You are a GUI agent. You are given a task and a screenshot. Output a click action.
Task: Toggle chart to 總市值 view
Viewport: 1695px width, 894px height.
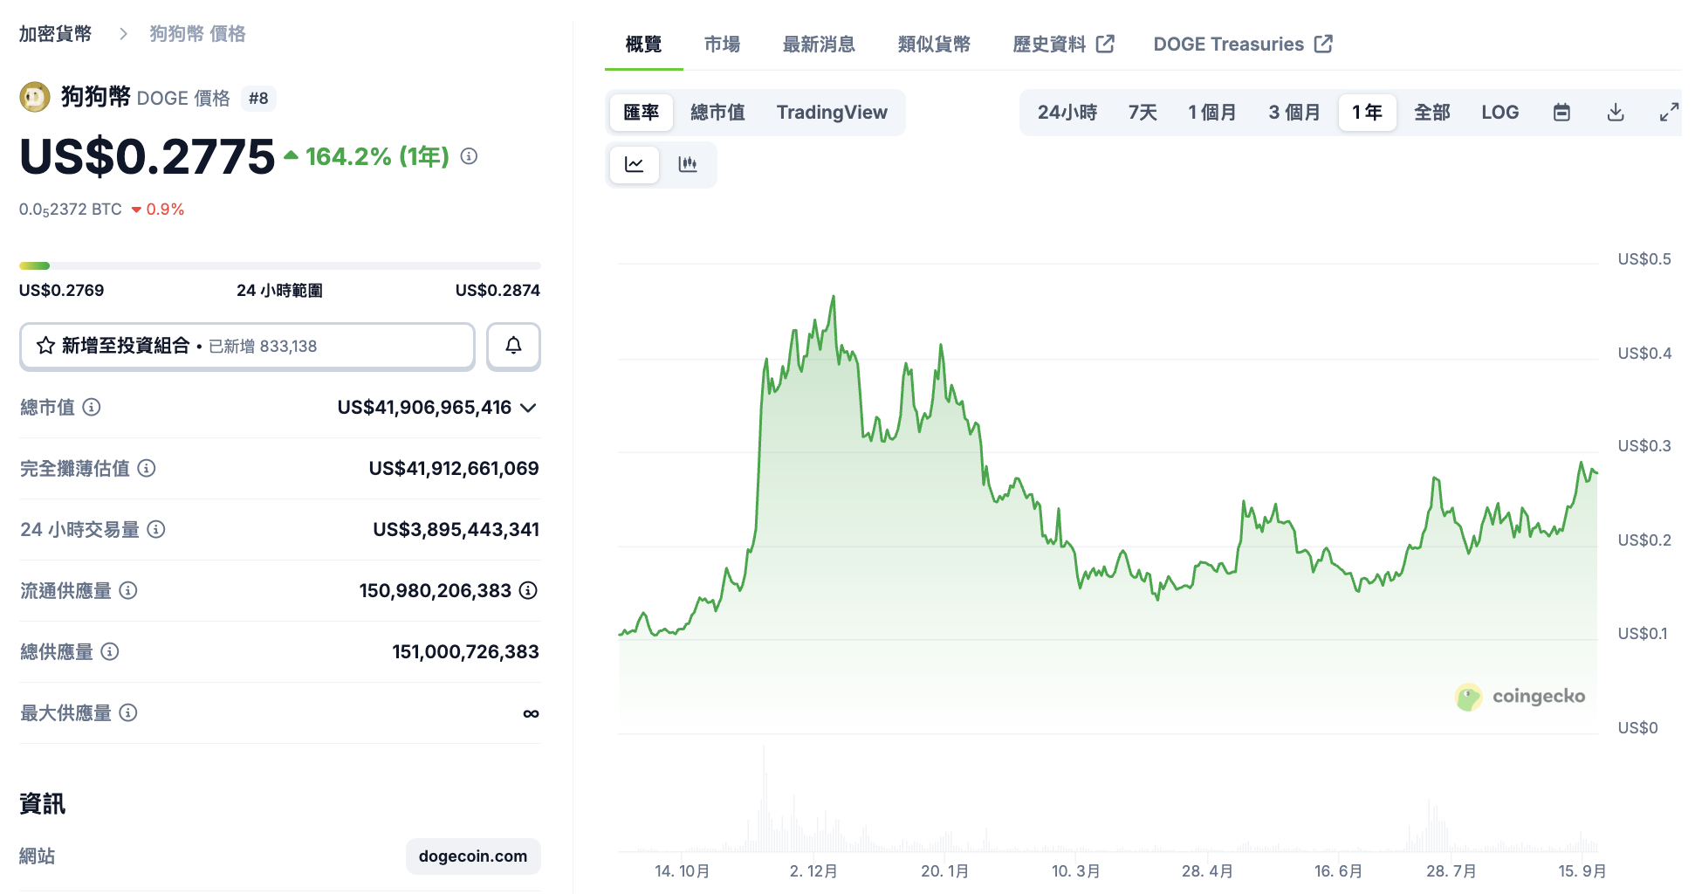717,112
